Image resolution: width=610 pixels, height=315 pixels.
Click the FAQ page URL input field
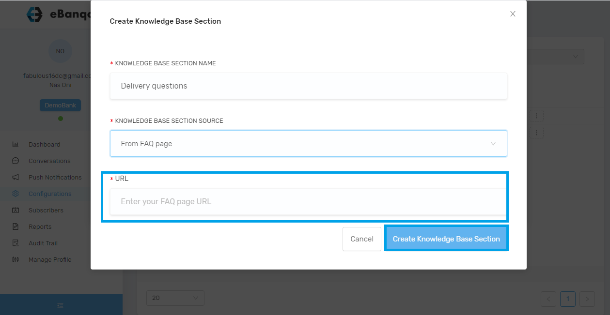pos(308,201)
